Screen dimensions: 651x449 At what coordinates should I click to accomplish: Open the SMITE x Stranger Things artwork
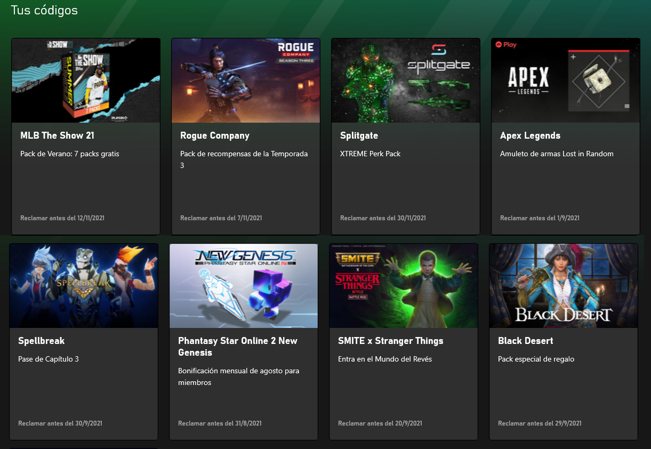pyautogui.click(x=404, y=286)
